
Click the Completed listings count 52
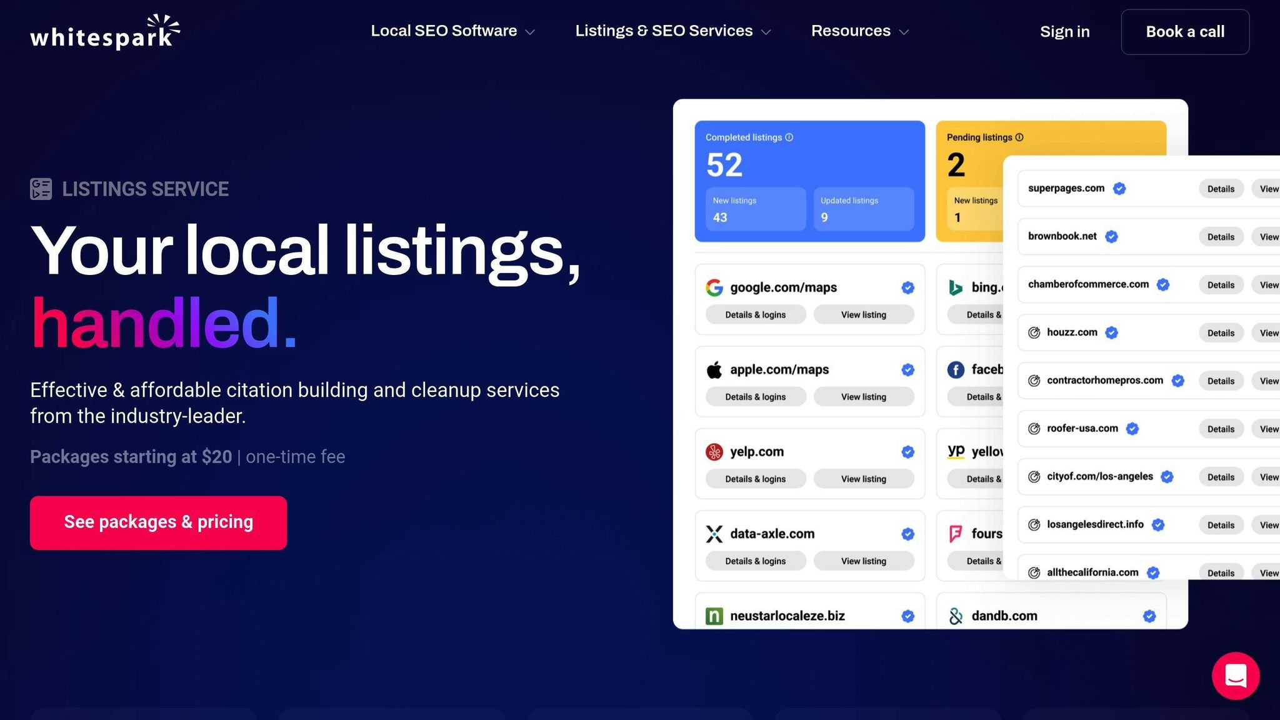click(x=724, y=165)
